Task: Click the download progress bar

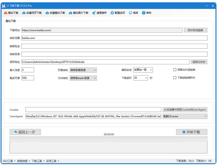Action: tap(108, 138)
